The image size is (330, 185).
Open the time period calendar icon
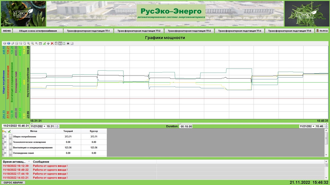[x=40, y=43]
